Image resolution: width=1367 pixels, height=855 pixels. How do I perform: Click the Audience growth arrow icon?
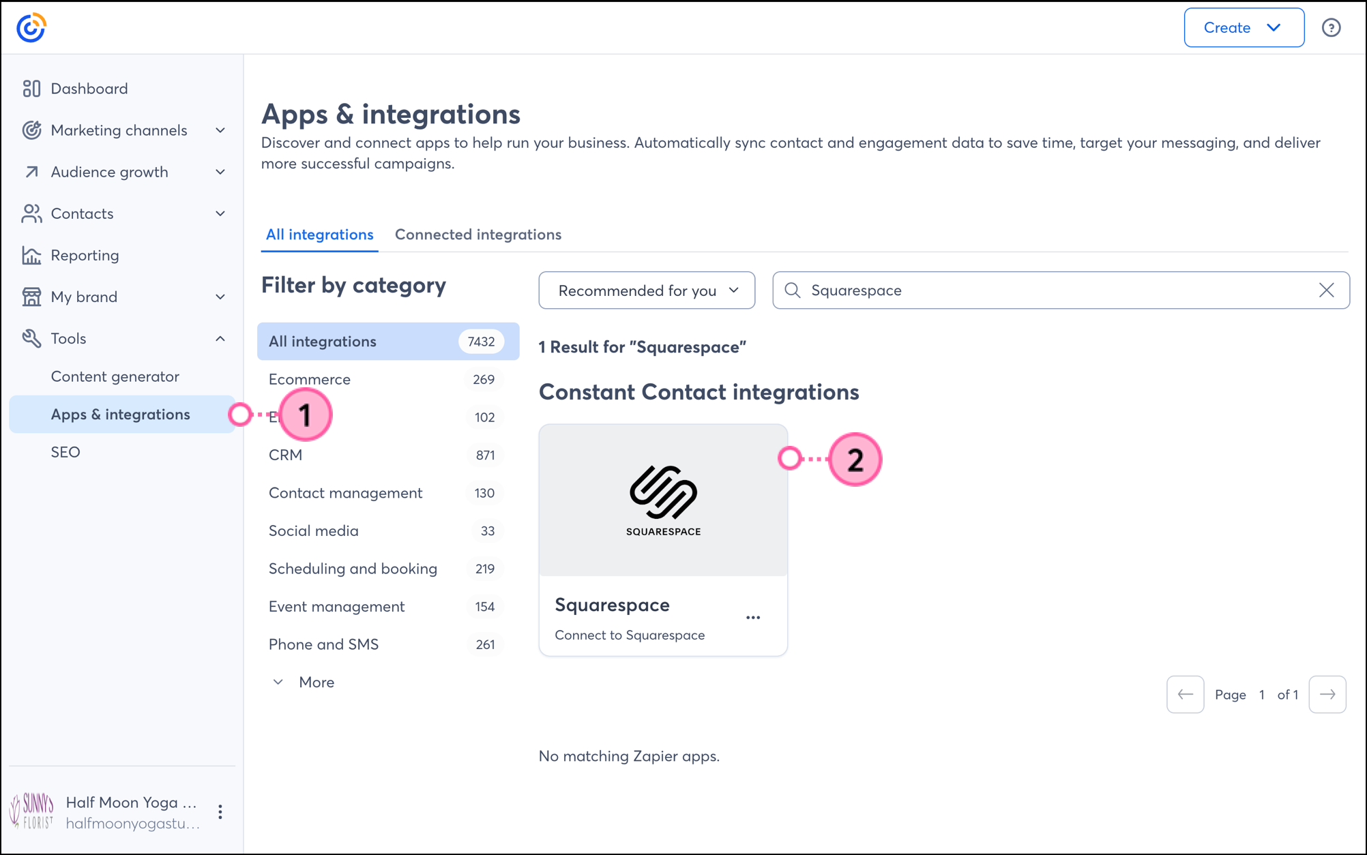31,172
